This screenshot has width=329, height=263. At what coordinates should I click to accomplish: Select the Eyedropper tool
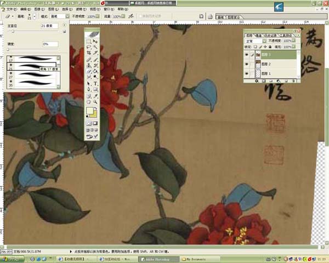click(x=95, y=96)
